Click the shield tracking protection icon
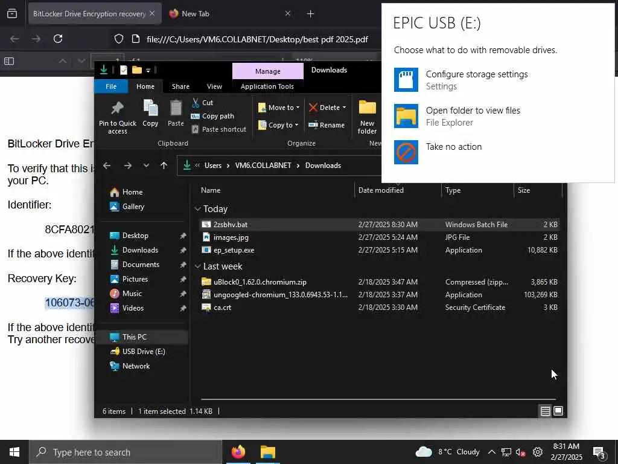The height and width of the screenshot is (464, 618). point(119,39)
